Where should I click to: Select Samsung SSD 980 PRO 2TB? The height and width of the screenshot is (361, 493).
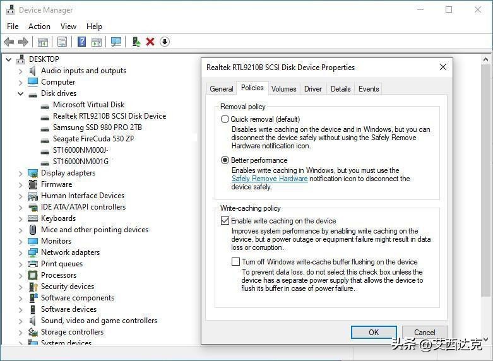(x=97, y=127)
